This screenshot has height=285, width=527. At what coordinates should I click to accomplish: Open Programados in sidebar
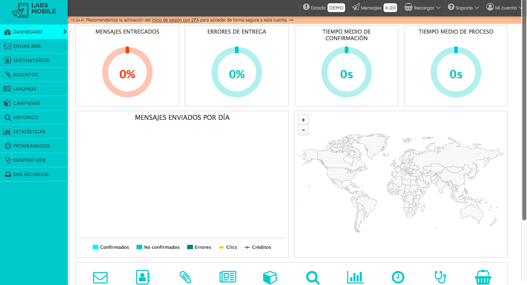click(34, 146)
